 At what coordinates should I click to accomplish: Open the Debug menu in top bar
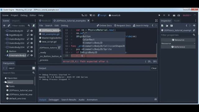pyautogui.click(x=24, y=15)
